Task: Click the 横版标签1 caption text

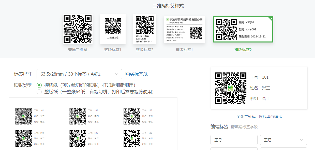Action: (184, 50)
